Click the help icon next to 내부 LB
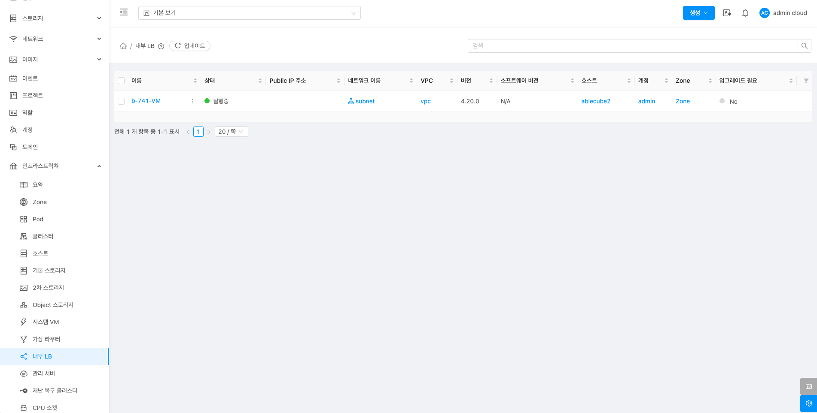The height and width of the screenshot is (413, 817). click(x=161, y=46)
